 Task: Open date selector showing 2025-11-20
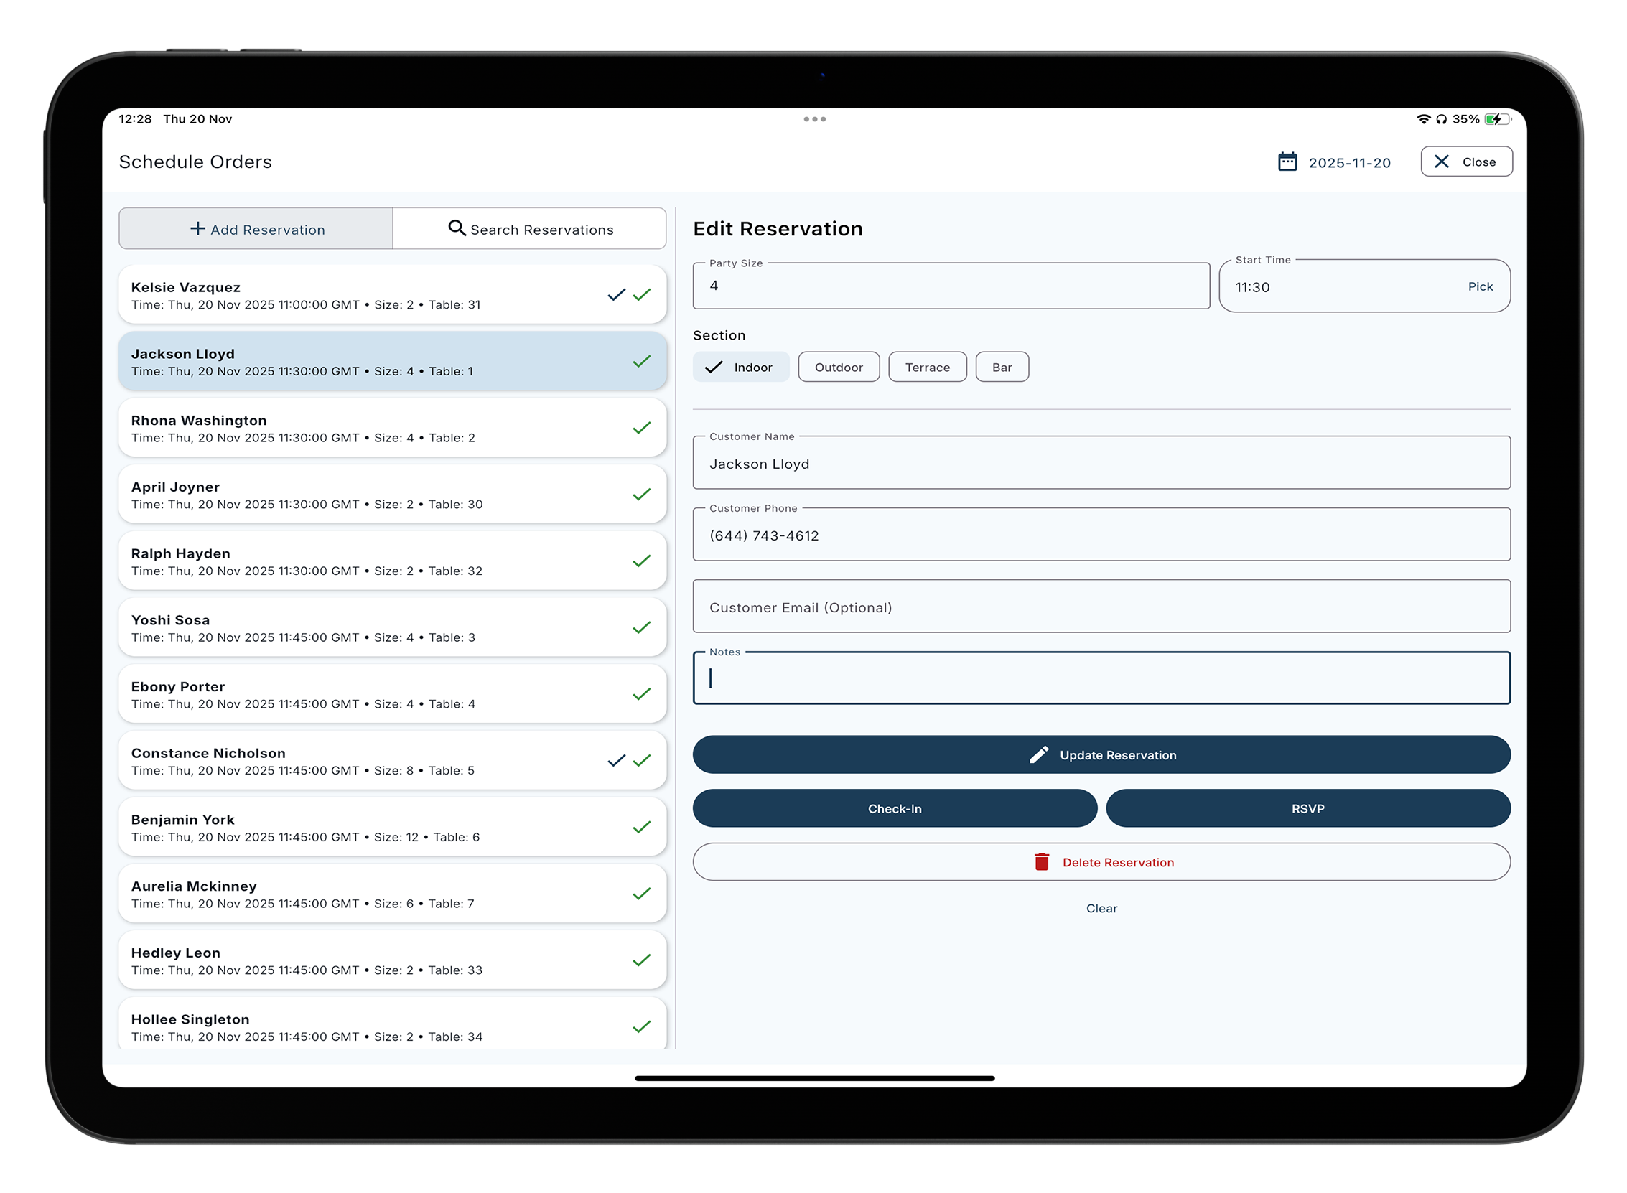[x=1348, y=162]
